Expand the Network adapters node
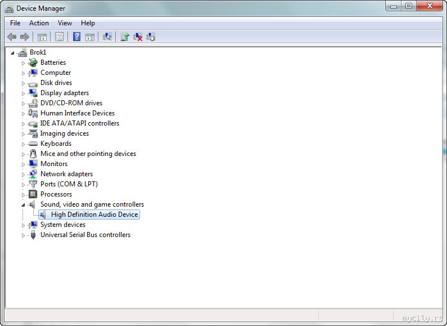This screenshot has height=326, width=447. pos(24,175)
